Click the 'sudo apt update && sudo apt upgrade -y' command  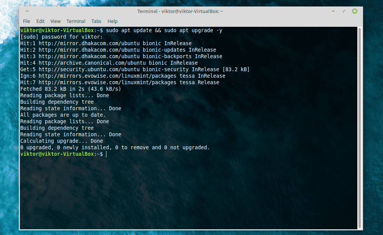164,30
